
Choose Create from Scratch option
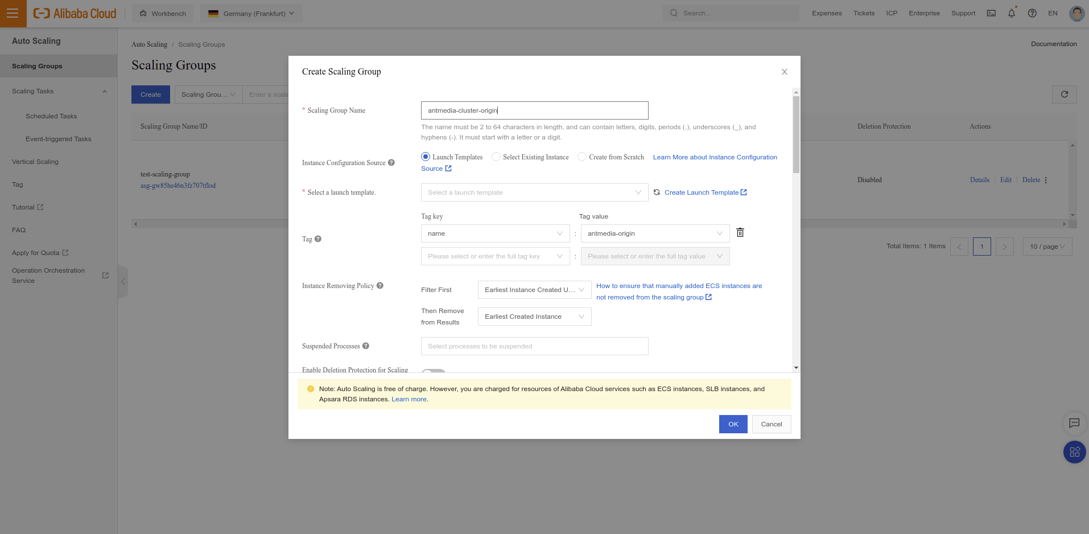click(x=582, y=157)
